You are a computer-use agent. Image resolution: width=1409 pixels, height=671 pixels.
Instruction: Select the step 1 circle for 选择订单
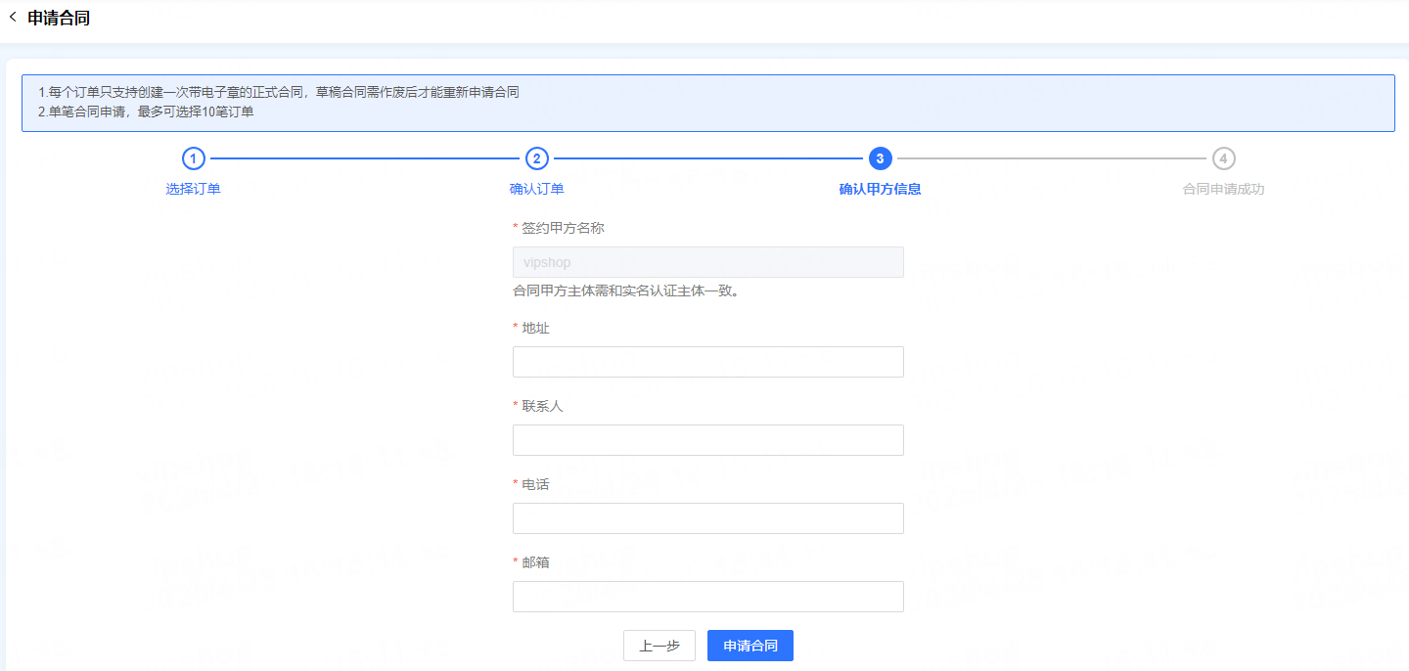coord(194,158)
